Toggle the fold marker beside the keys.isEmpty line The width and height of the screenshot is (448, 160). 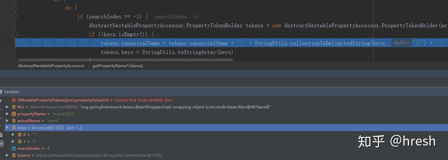pos(14,34)
